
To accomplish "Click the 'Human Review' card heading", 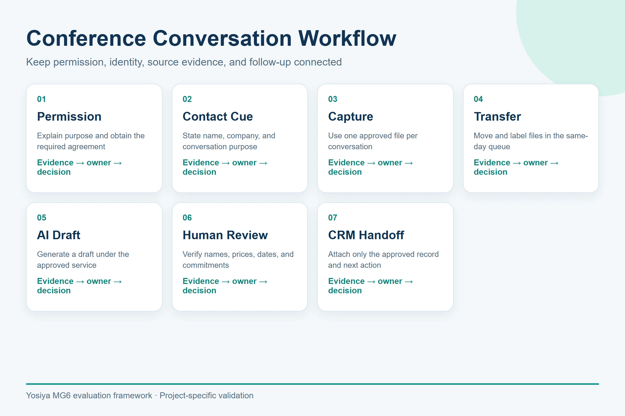I will (225, 235).
